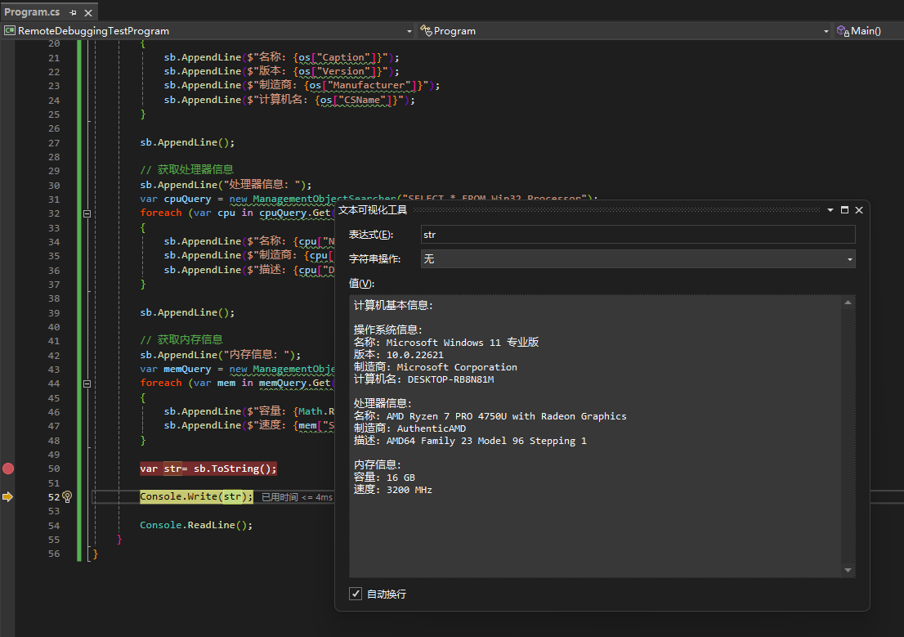Open the text visualizer window options arrow
This screenshot has width=904, height=637.
pyautogui.click(x=830, y=210)
